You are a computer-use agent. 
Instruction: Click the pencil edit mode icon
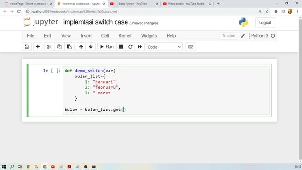[x=243, y=36]
